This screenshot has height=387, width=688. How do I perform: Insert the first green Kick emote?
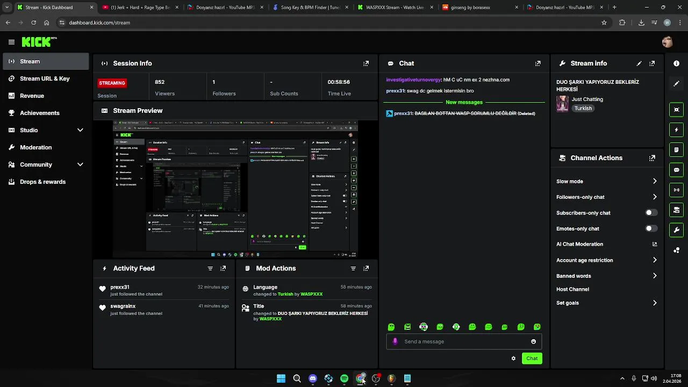tap(391, 327)
